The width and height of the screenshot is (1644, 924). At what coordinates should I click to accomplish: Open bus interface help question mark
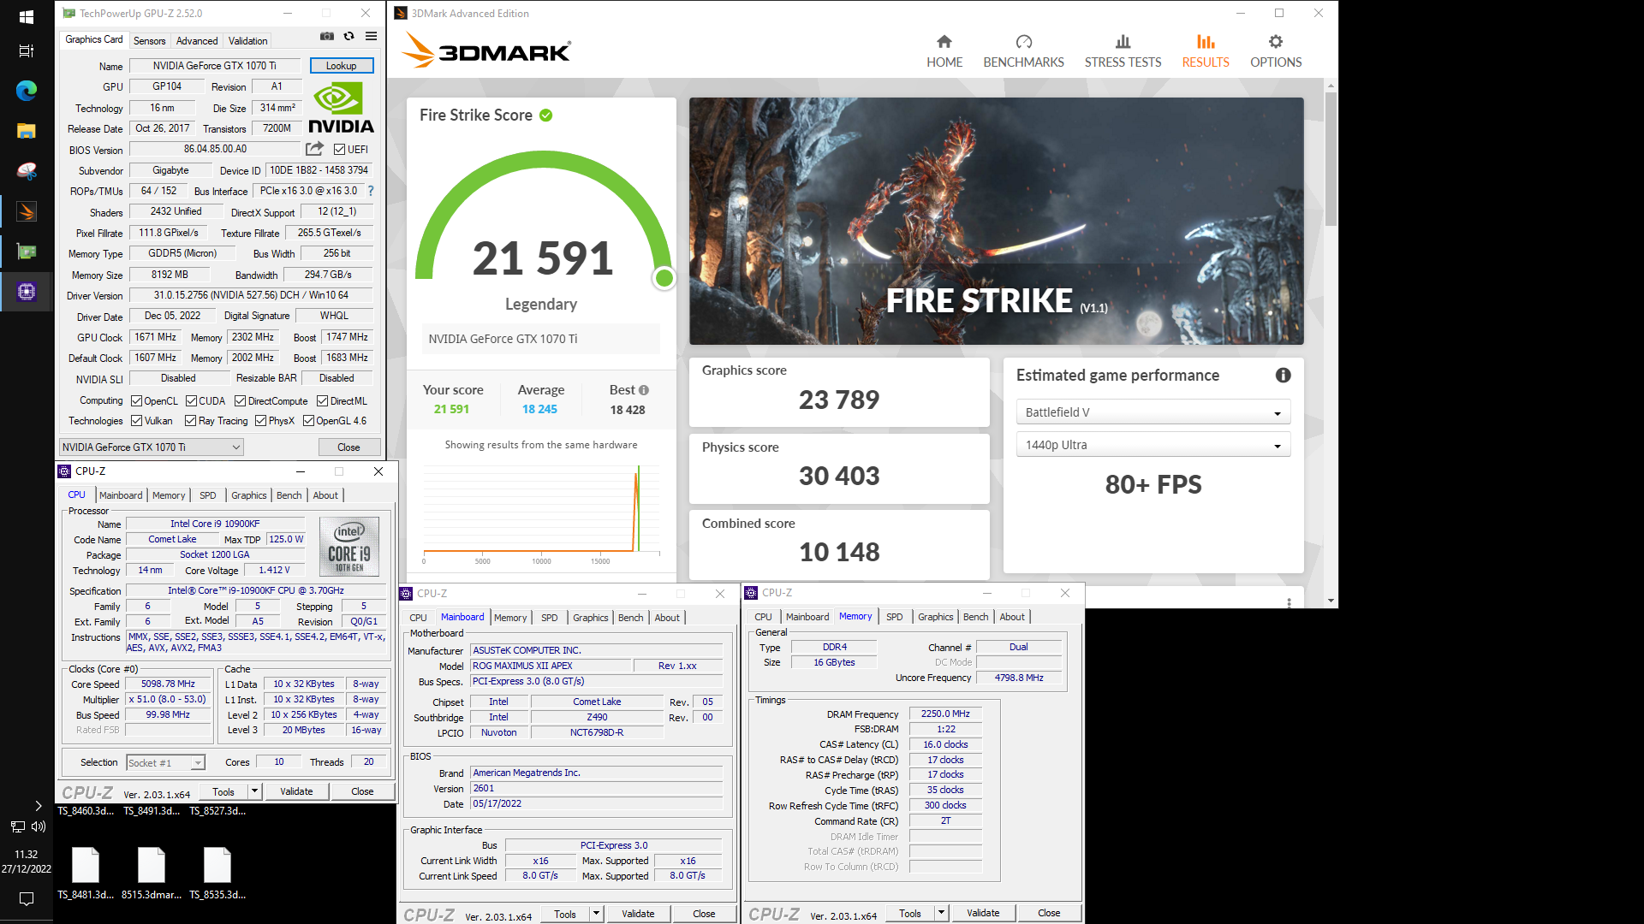[x=371, y=191]
